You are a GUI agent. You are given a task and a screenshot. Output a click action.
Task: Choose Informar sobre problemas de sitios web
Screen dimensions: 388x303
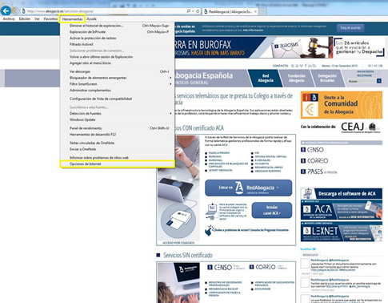pos(118,158)
